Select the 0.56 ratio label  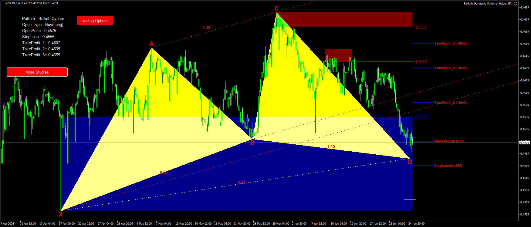(164, 172)
